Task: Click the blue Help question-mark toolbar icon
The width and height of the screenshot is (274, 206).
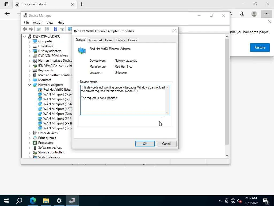Action: click(x=55, y=29)
